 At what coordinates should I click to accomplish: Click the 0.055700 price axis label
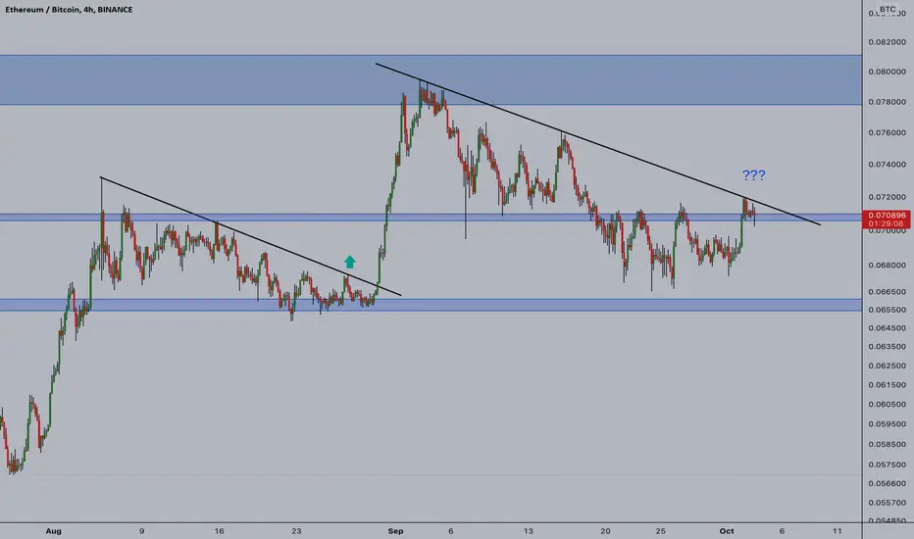coord(888,503)
